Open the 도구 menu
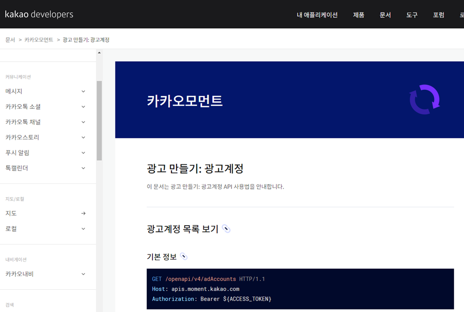This screenshot has height=312, width=464. [412, 15]
